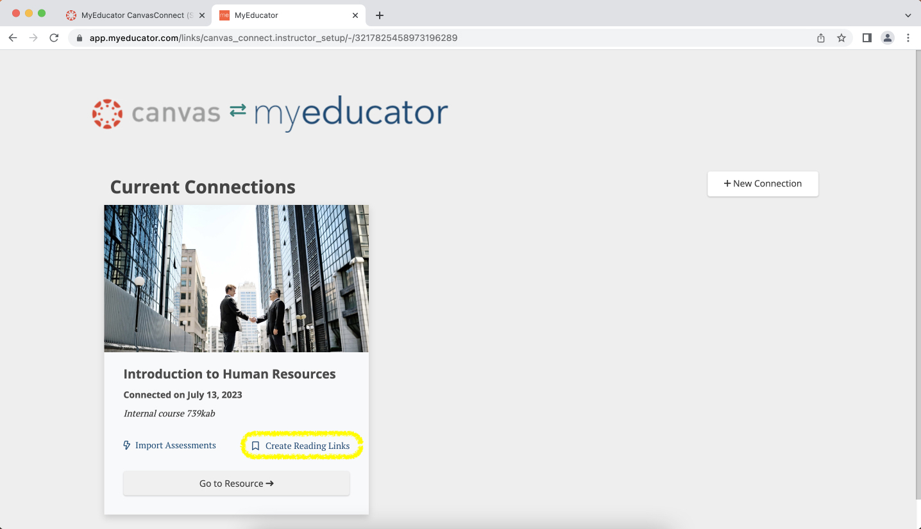Click the browser Forward arrow
921x529 pixels.
(x=33, y=38)
